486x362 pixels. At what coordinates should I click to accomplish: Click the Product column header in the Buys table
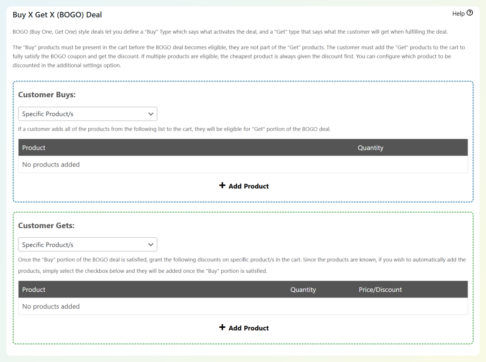[x=33, y=147]
